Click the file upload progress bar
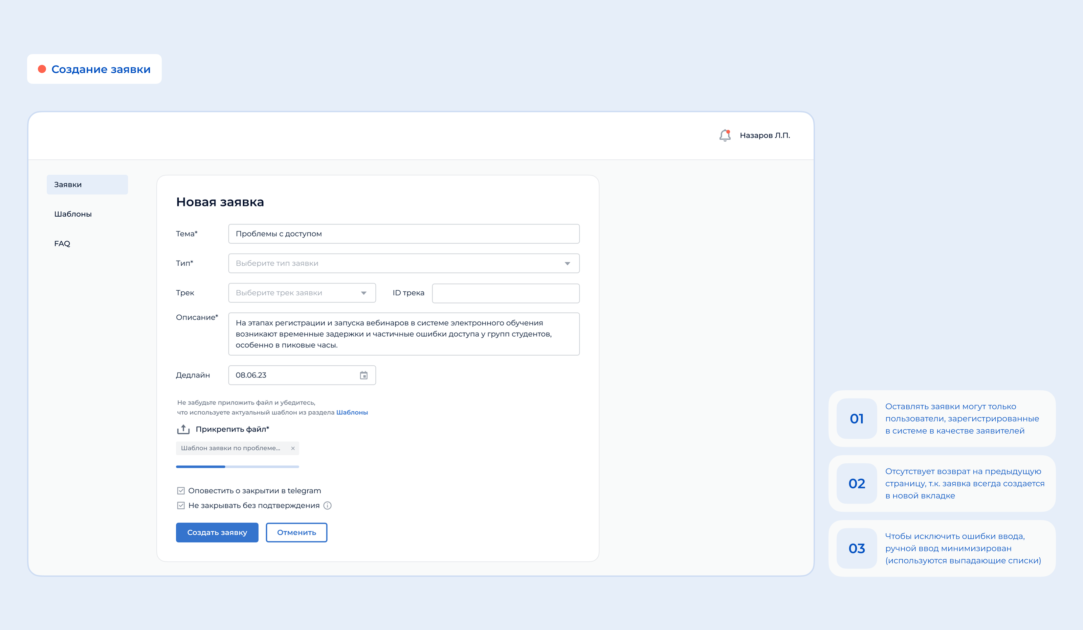This screenshot has width=1083, height=630. pyautogui.click(x=237, y=466)
